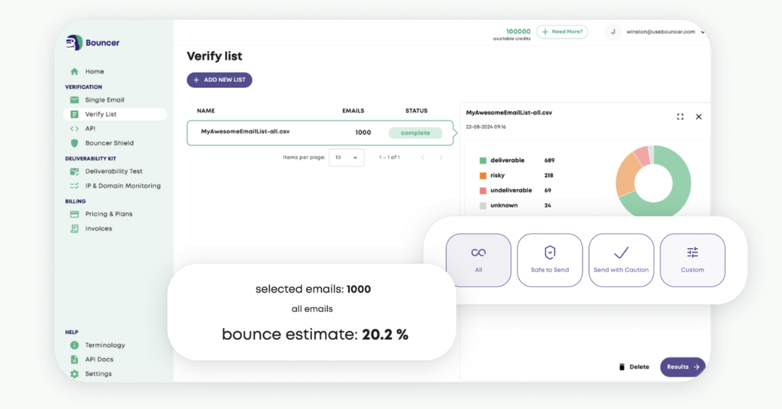This screenshot has width=782, height=409.
Task: Click the Settings gear icon
Action: (74, 374)
